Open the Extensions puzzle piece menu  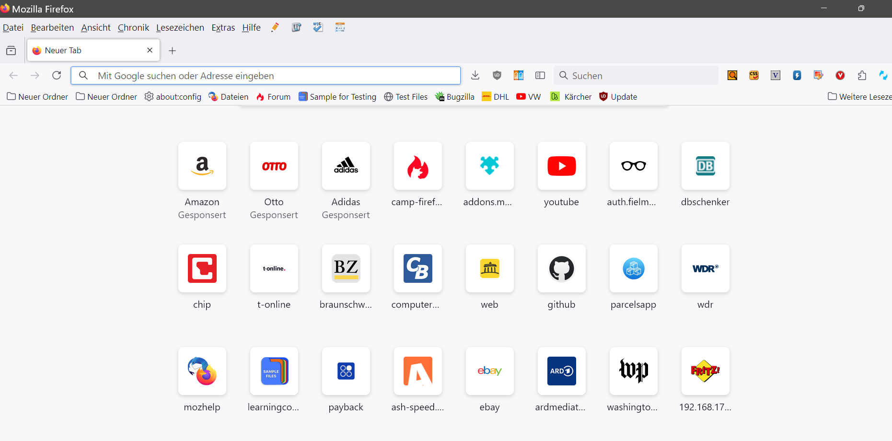pyautogui.click(x=862, y=75)
